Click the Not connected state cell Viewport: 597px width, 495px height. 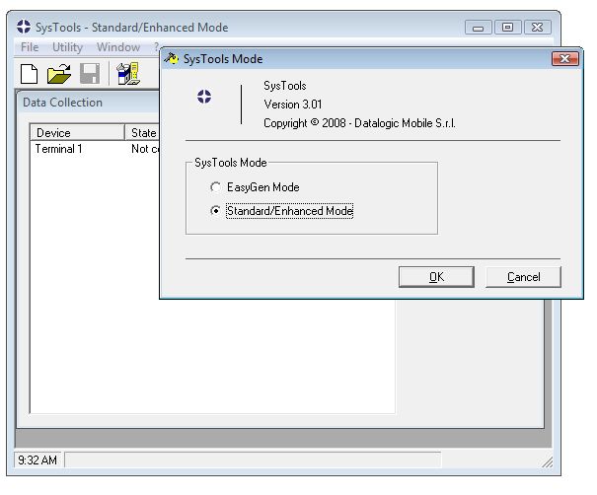145,149
